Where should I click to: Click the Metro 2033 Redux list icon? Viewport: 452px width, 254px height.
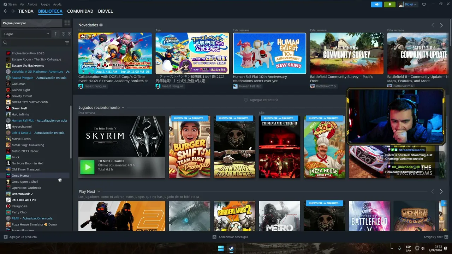point(8,151)
